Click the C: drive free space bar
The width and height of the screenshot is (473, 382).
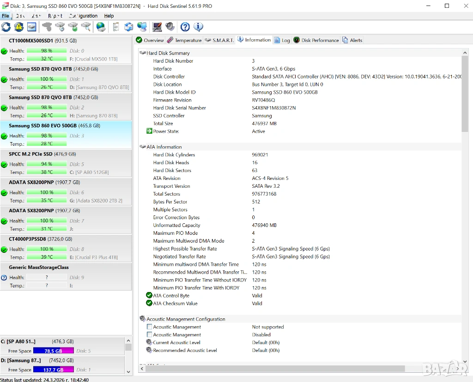pos(53,351)
